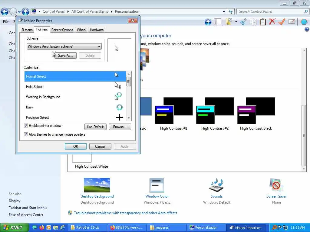Select Precision Select pointer row
Image resolution: width=310 pixels, height=232 pixels.
point(75,117)
